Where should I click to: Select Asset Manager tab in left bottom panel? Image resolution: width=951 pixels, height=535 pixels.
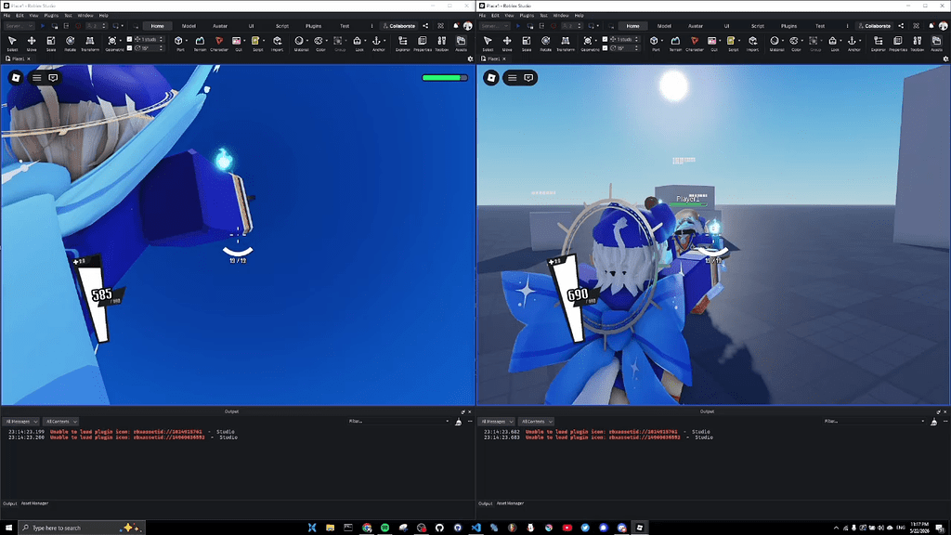tap(34, 503)
